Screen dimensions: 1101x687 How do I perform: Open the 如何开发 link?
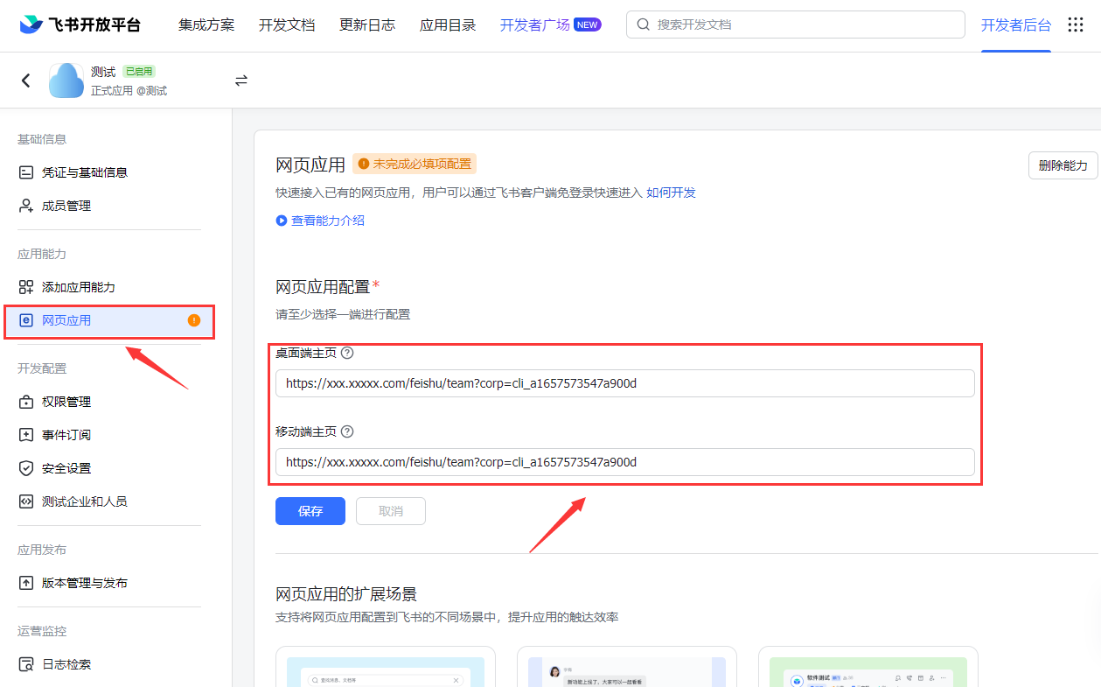click(671, 193)
